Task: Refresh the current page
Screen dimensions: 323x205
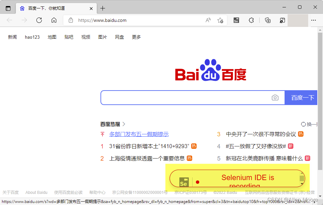Action: (39, 20)
